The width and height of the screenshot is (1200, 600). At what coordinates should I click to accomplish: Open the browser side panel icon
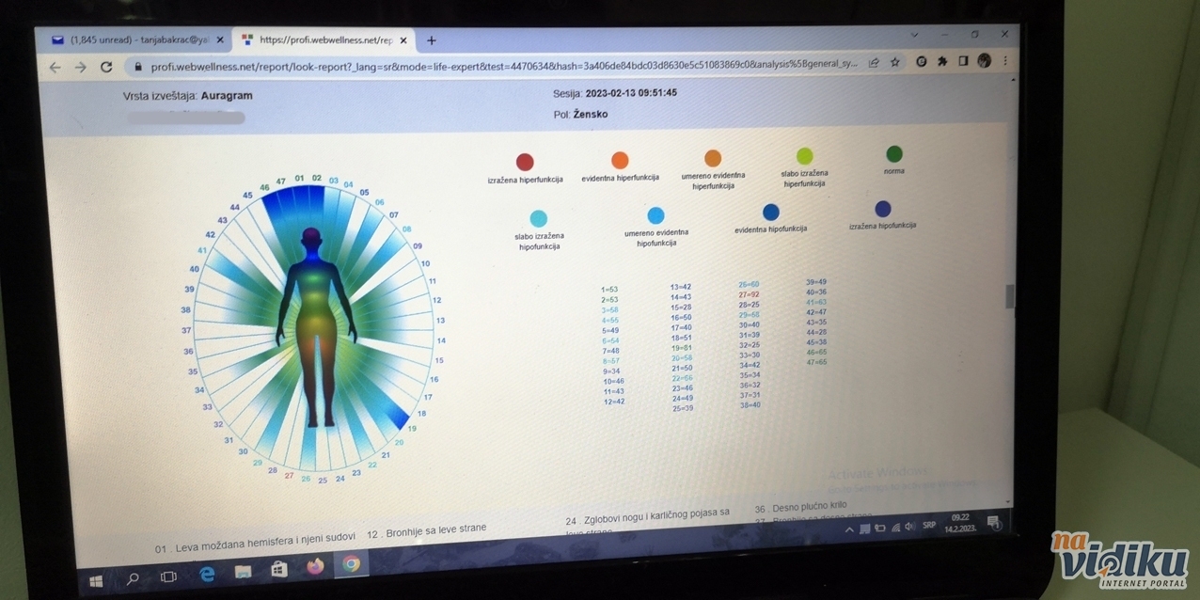[x=963, y=61]
